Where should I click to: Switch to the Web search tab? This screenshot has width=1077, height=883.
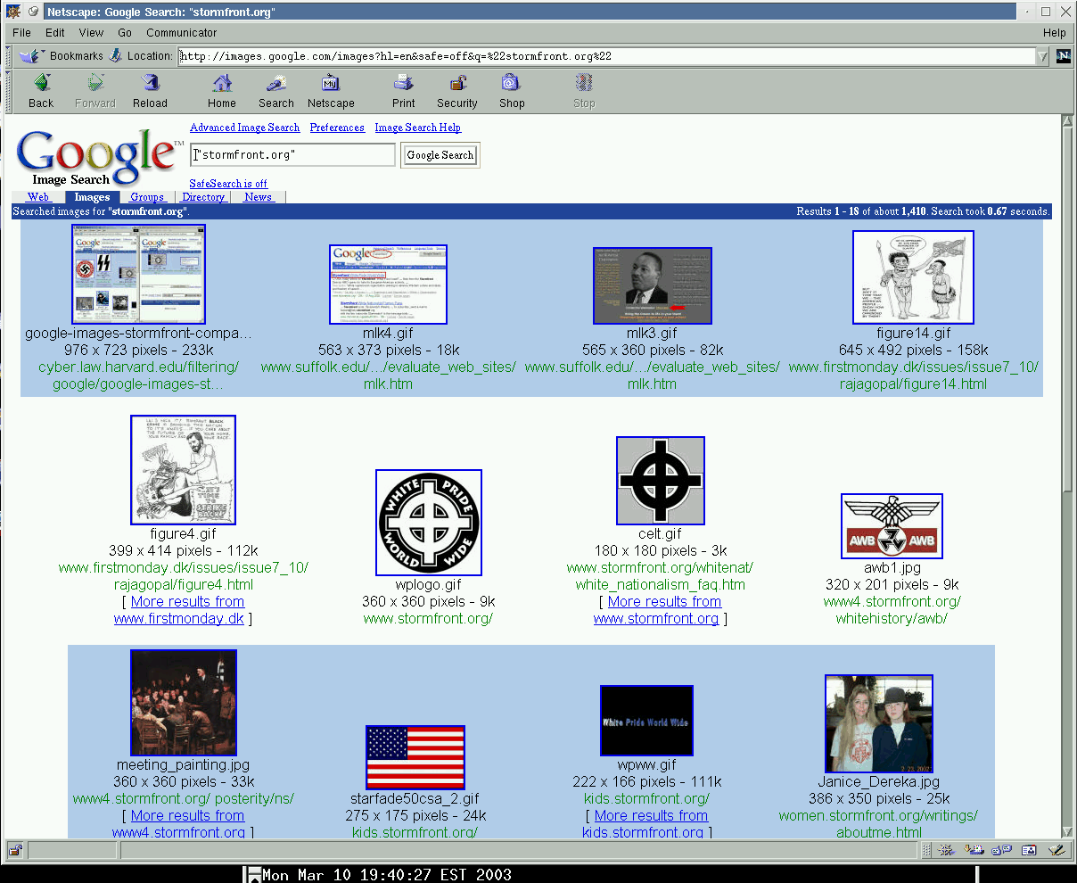(x=38, y=197)
